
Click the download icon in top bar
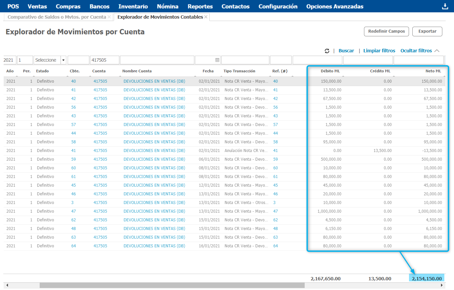pos(445,7)
